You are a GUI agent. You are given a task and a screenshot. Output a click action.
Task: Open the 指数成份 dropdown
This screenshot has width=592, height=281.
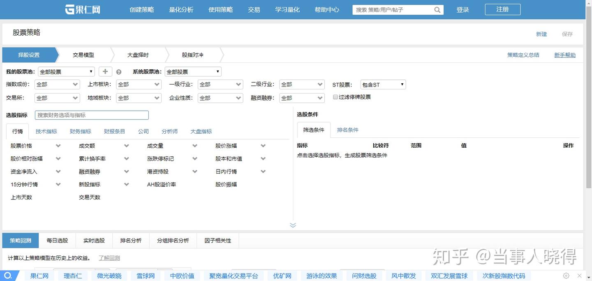[x=57, y=84]
